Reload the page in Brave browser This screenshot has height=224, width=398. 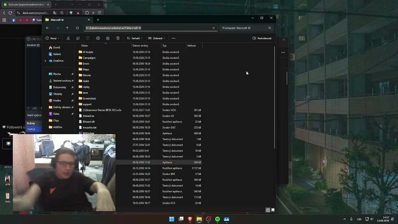(x=10, y=13)
